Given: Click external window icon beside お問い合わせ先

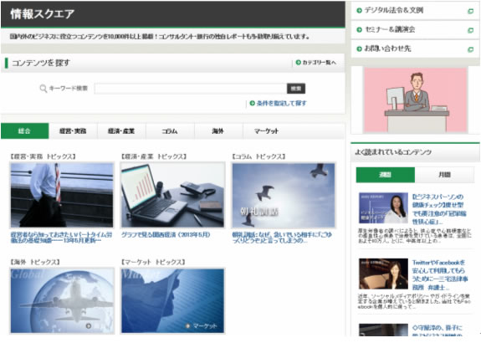Looking at the screenshot, I should tap(470, 49).
